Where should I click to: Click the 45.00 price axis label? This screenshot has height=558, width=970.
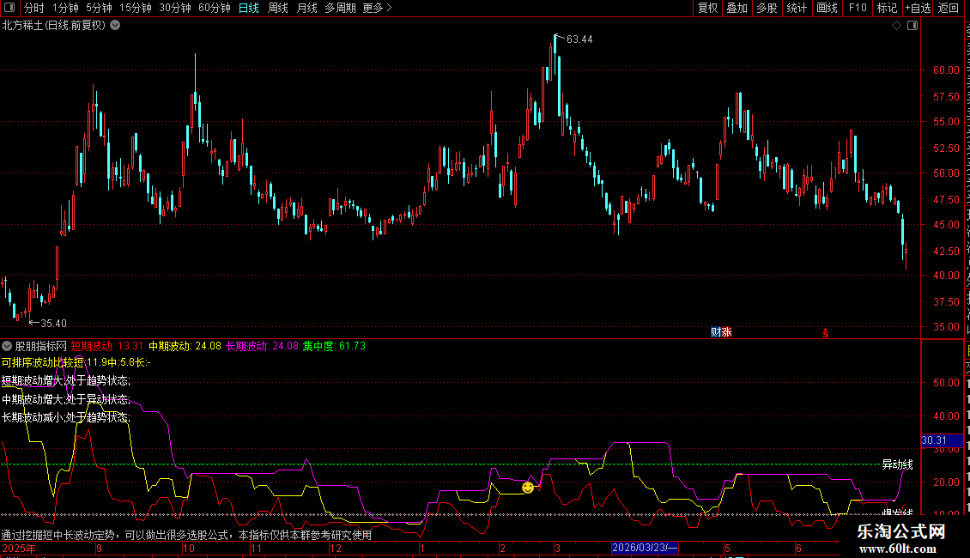pos(947,225)
